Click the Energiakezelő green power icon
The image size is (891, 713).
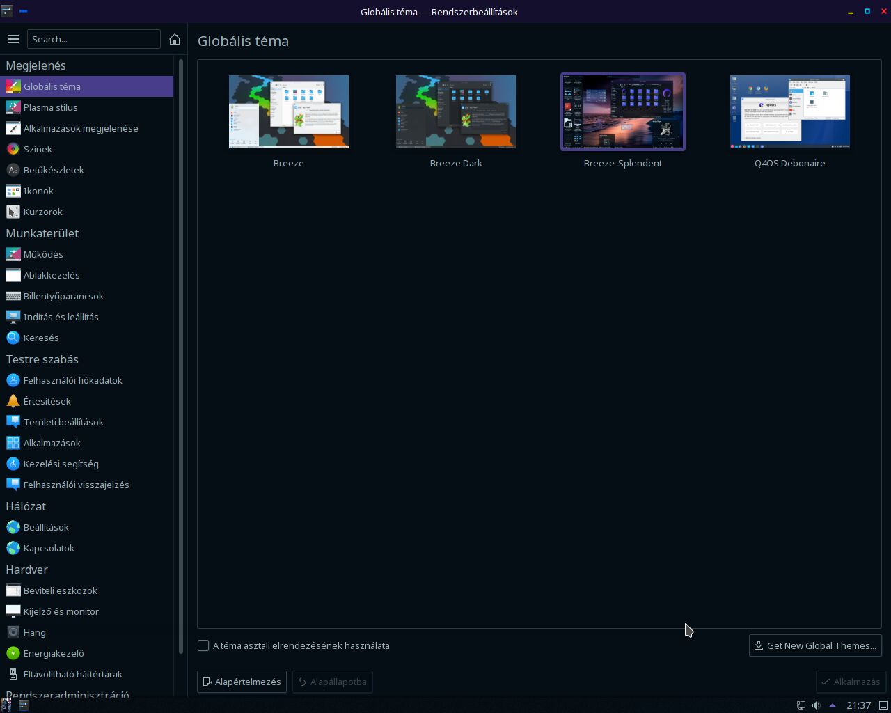(13, 653)
